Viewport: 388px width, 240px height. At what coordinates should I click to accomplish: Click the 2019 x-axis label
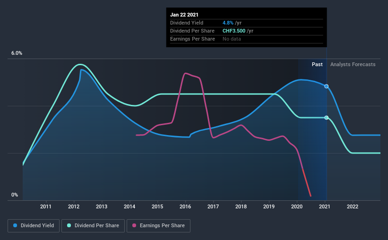269,206
